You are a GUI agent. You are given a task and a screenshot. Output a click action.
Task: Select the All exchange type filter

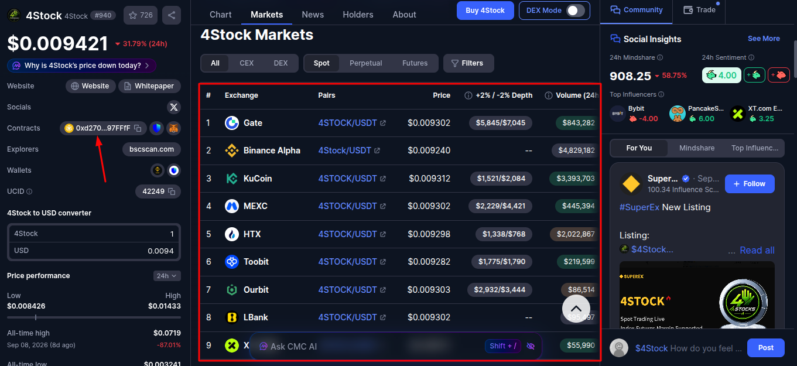(216, 63)
